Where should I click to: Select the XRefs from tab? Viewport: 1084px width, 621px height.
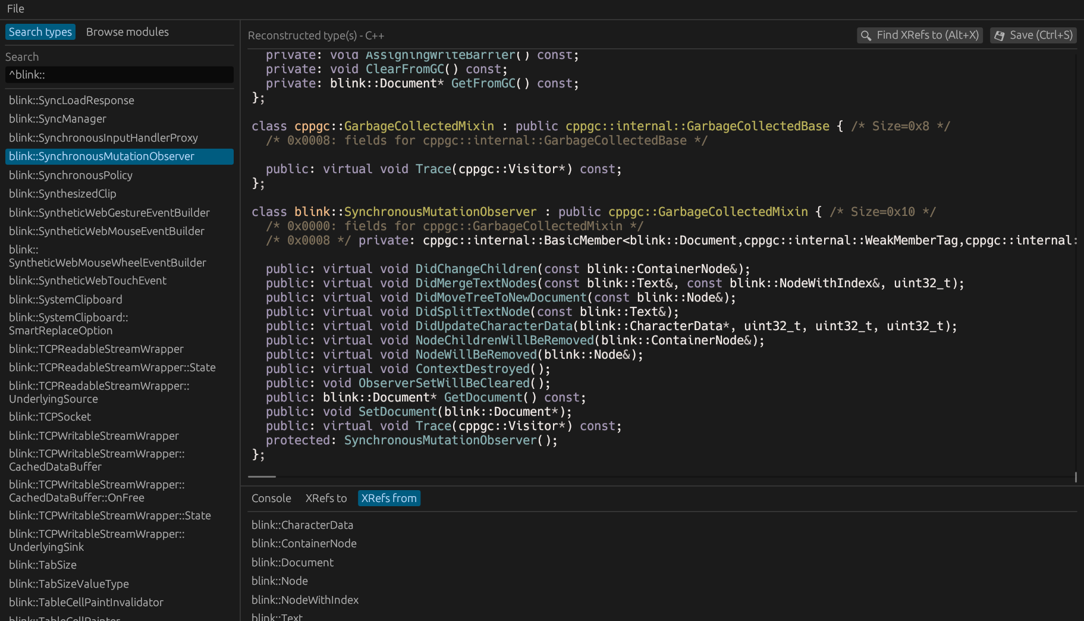click(x=389, y=498)
